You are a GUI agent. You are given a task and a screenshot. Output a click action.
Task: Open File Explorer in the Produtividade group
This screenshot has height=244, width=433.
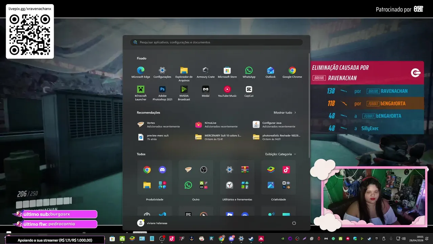point(147,185)
